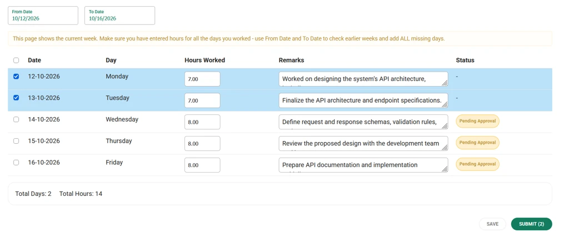Click Thursday's hours worked input 8.00
The width and height of the screenshot is (569, 237).
tap(202, 144)
